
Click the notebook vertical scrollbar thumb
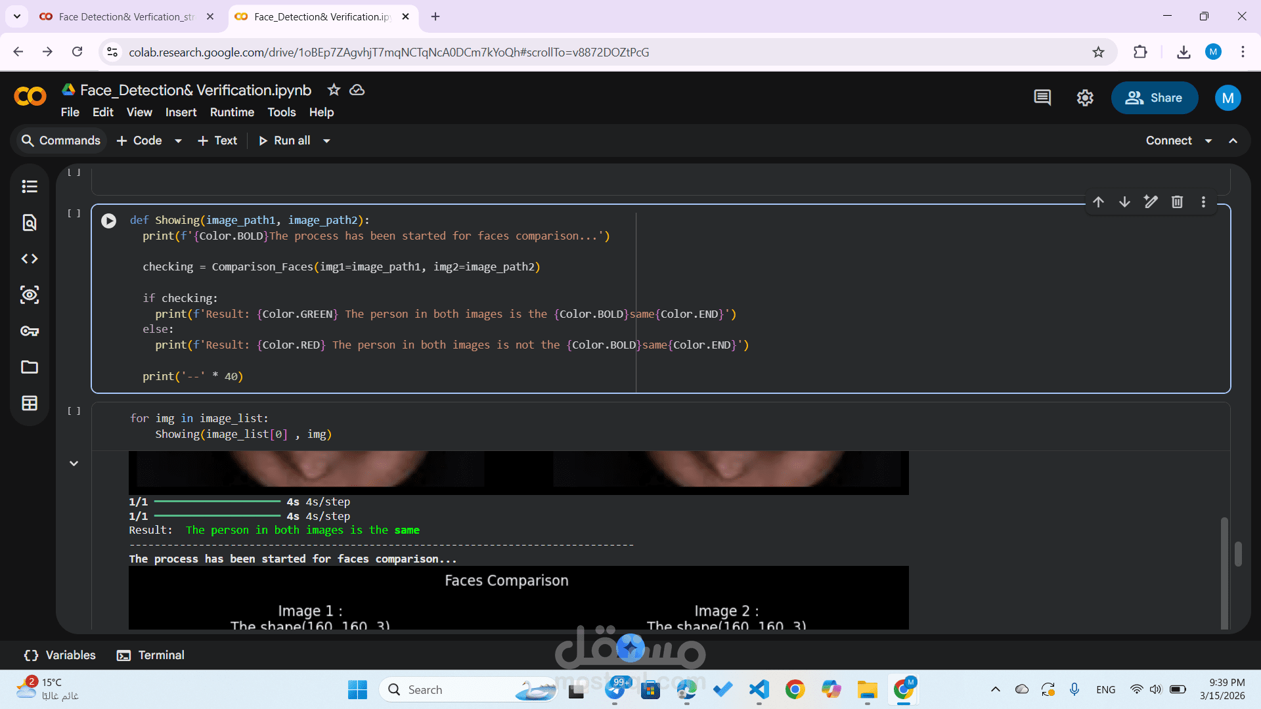(x=1238, y=553)
